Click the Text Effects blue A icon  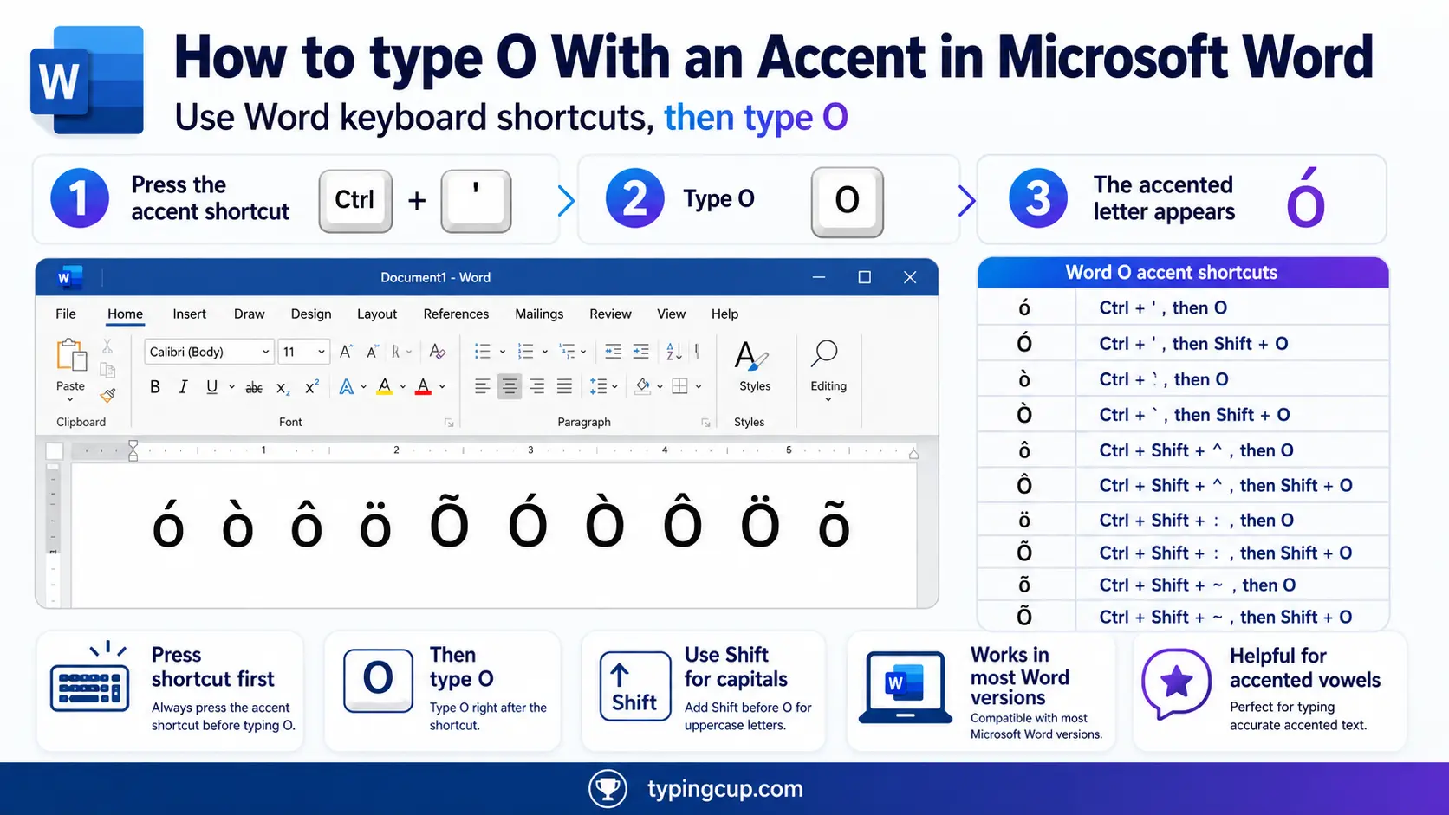coord(346,387)
